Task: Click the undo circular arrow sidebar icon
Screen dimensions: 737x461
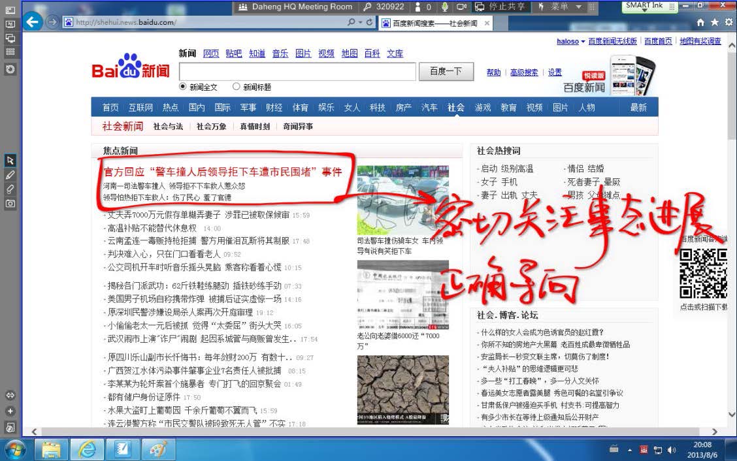Action: point(10,69)
